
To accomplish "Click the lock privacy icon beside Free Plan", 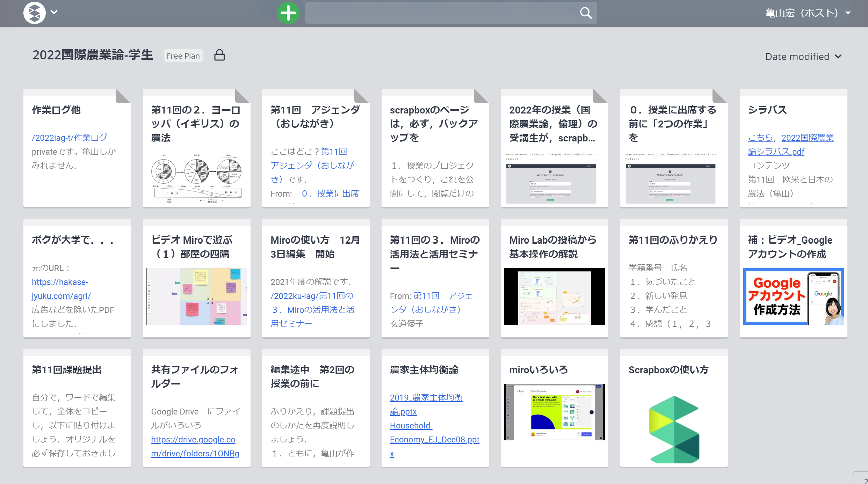I will tap(219, 56).
